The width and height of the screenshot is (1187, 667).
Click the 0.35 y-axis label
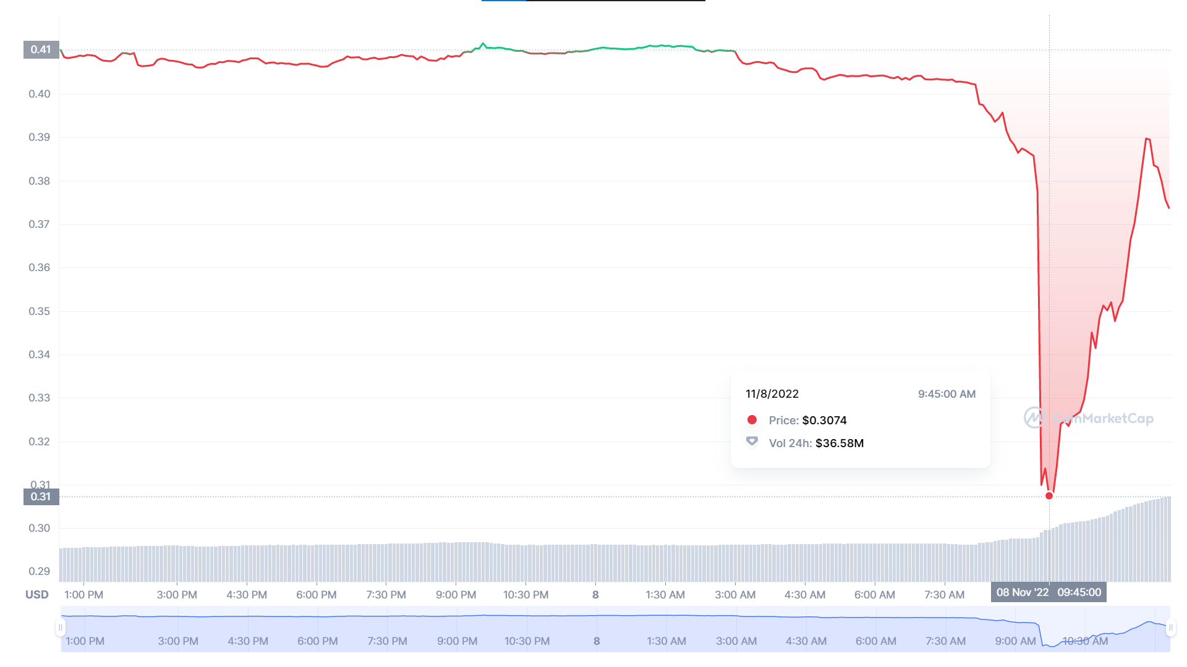pyautogui.click(x=40, y=311)
